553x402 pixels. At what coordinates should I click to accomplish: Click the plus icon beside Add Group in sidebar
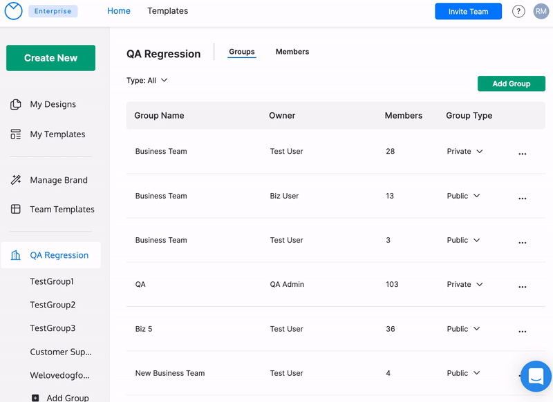pos(35,398)
